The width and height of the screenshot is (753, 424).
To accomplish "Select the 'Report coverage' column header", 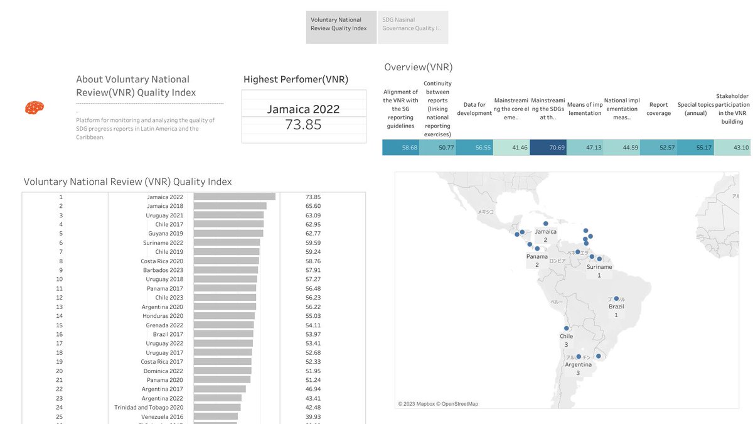I will click(x=659, y=109).
